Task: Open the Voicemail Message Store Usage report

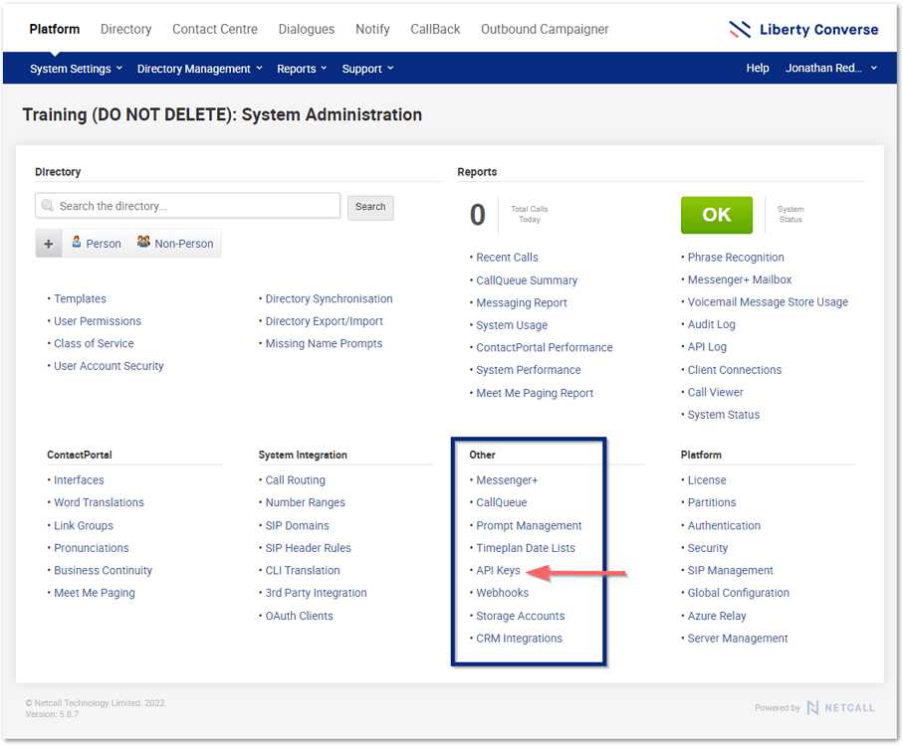Action: [x=767, y=301]
